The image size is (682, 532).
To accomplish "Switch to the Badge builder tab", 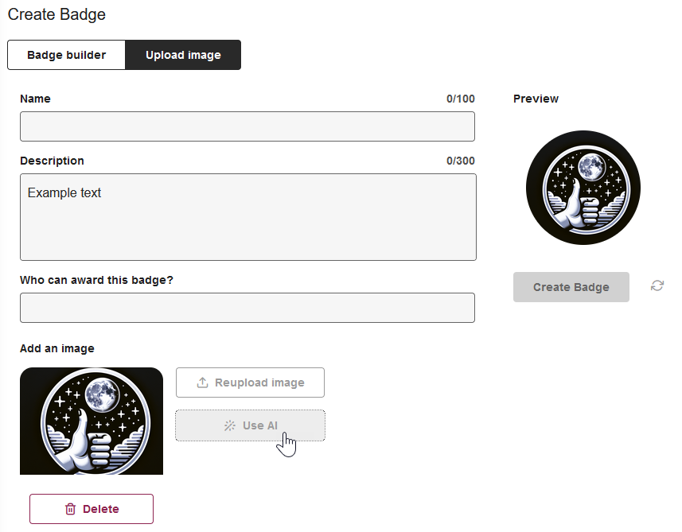I will (x=66, y=55).
